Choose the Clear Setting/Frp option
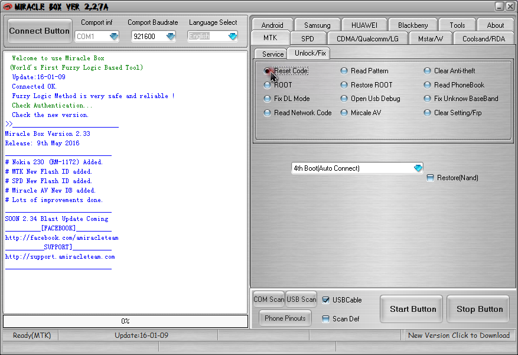518x355 pixels. click(452, 113)
